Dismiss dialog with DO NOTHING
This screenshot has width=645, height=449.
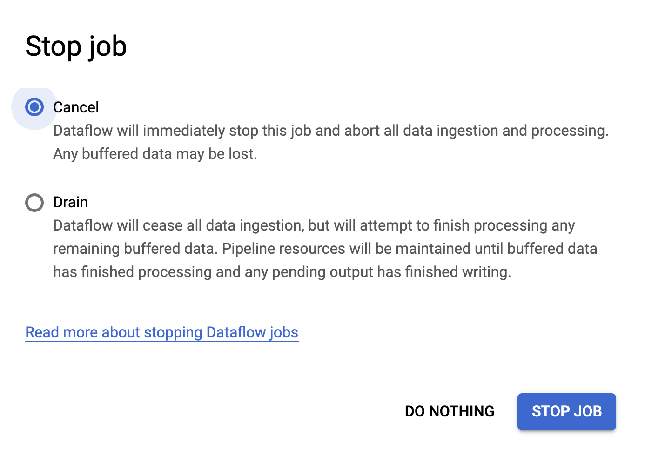click(449, 411)
